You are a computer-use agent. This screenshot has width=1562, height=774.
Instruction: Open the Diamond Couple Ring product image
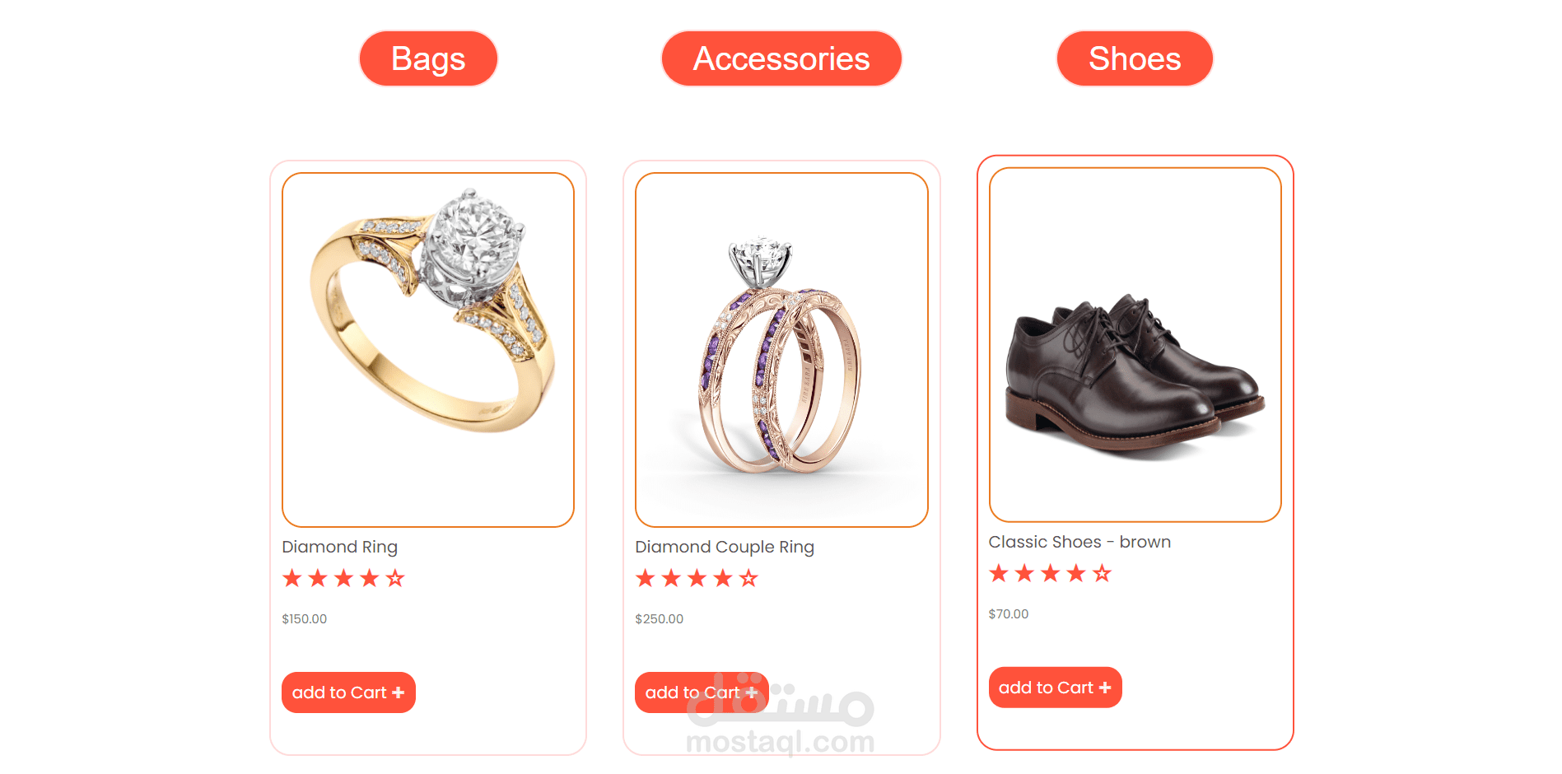(x=781, y=350)
